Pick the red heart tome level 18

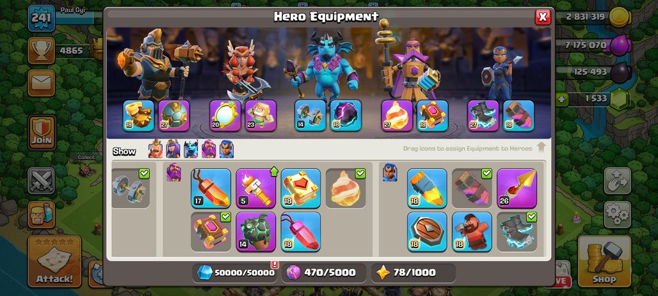[x=300, y=188]
